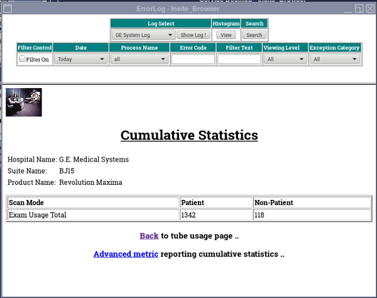The image size is (377, 298).
Task: Close the ErrorLog Insite_Browser window
Action: 369,9
